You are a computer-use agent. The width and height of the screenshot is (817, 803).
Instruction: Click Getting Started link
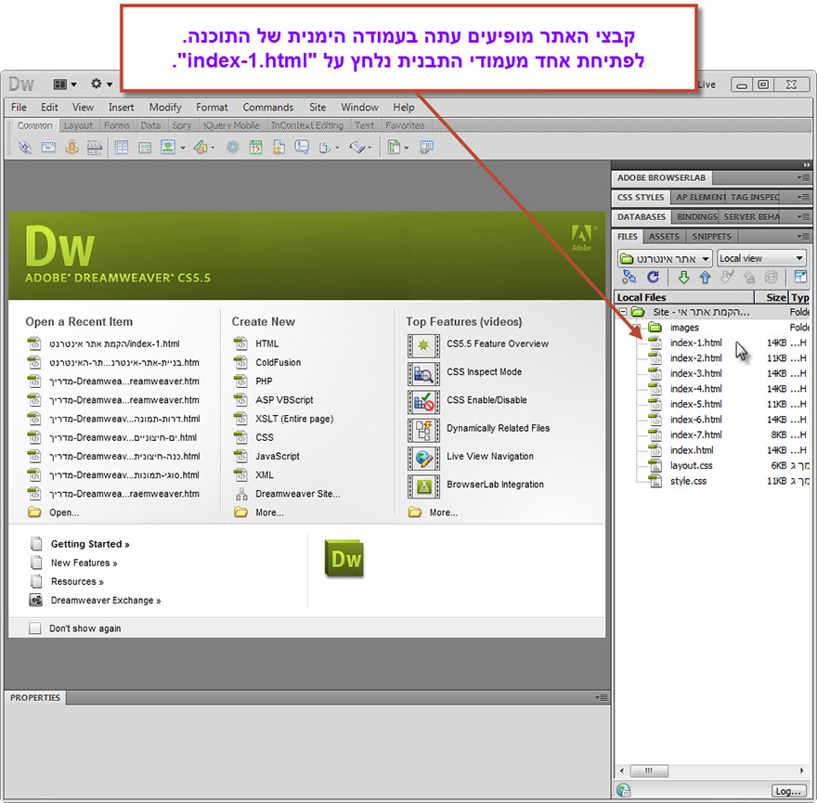[x=90, y=544]
